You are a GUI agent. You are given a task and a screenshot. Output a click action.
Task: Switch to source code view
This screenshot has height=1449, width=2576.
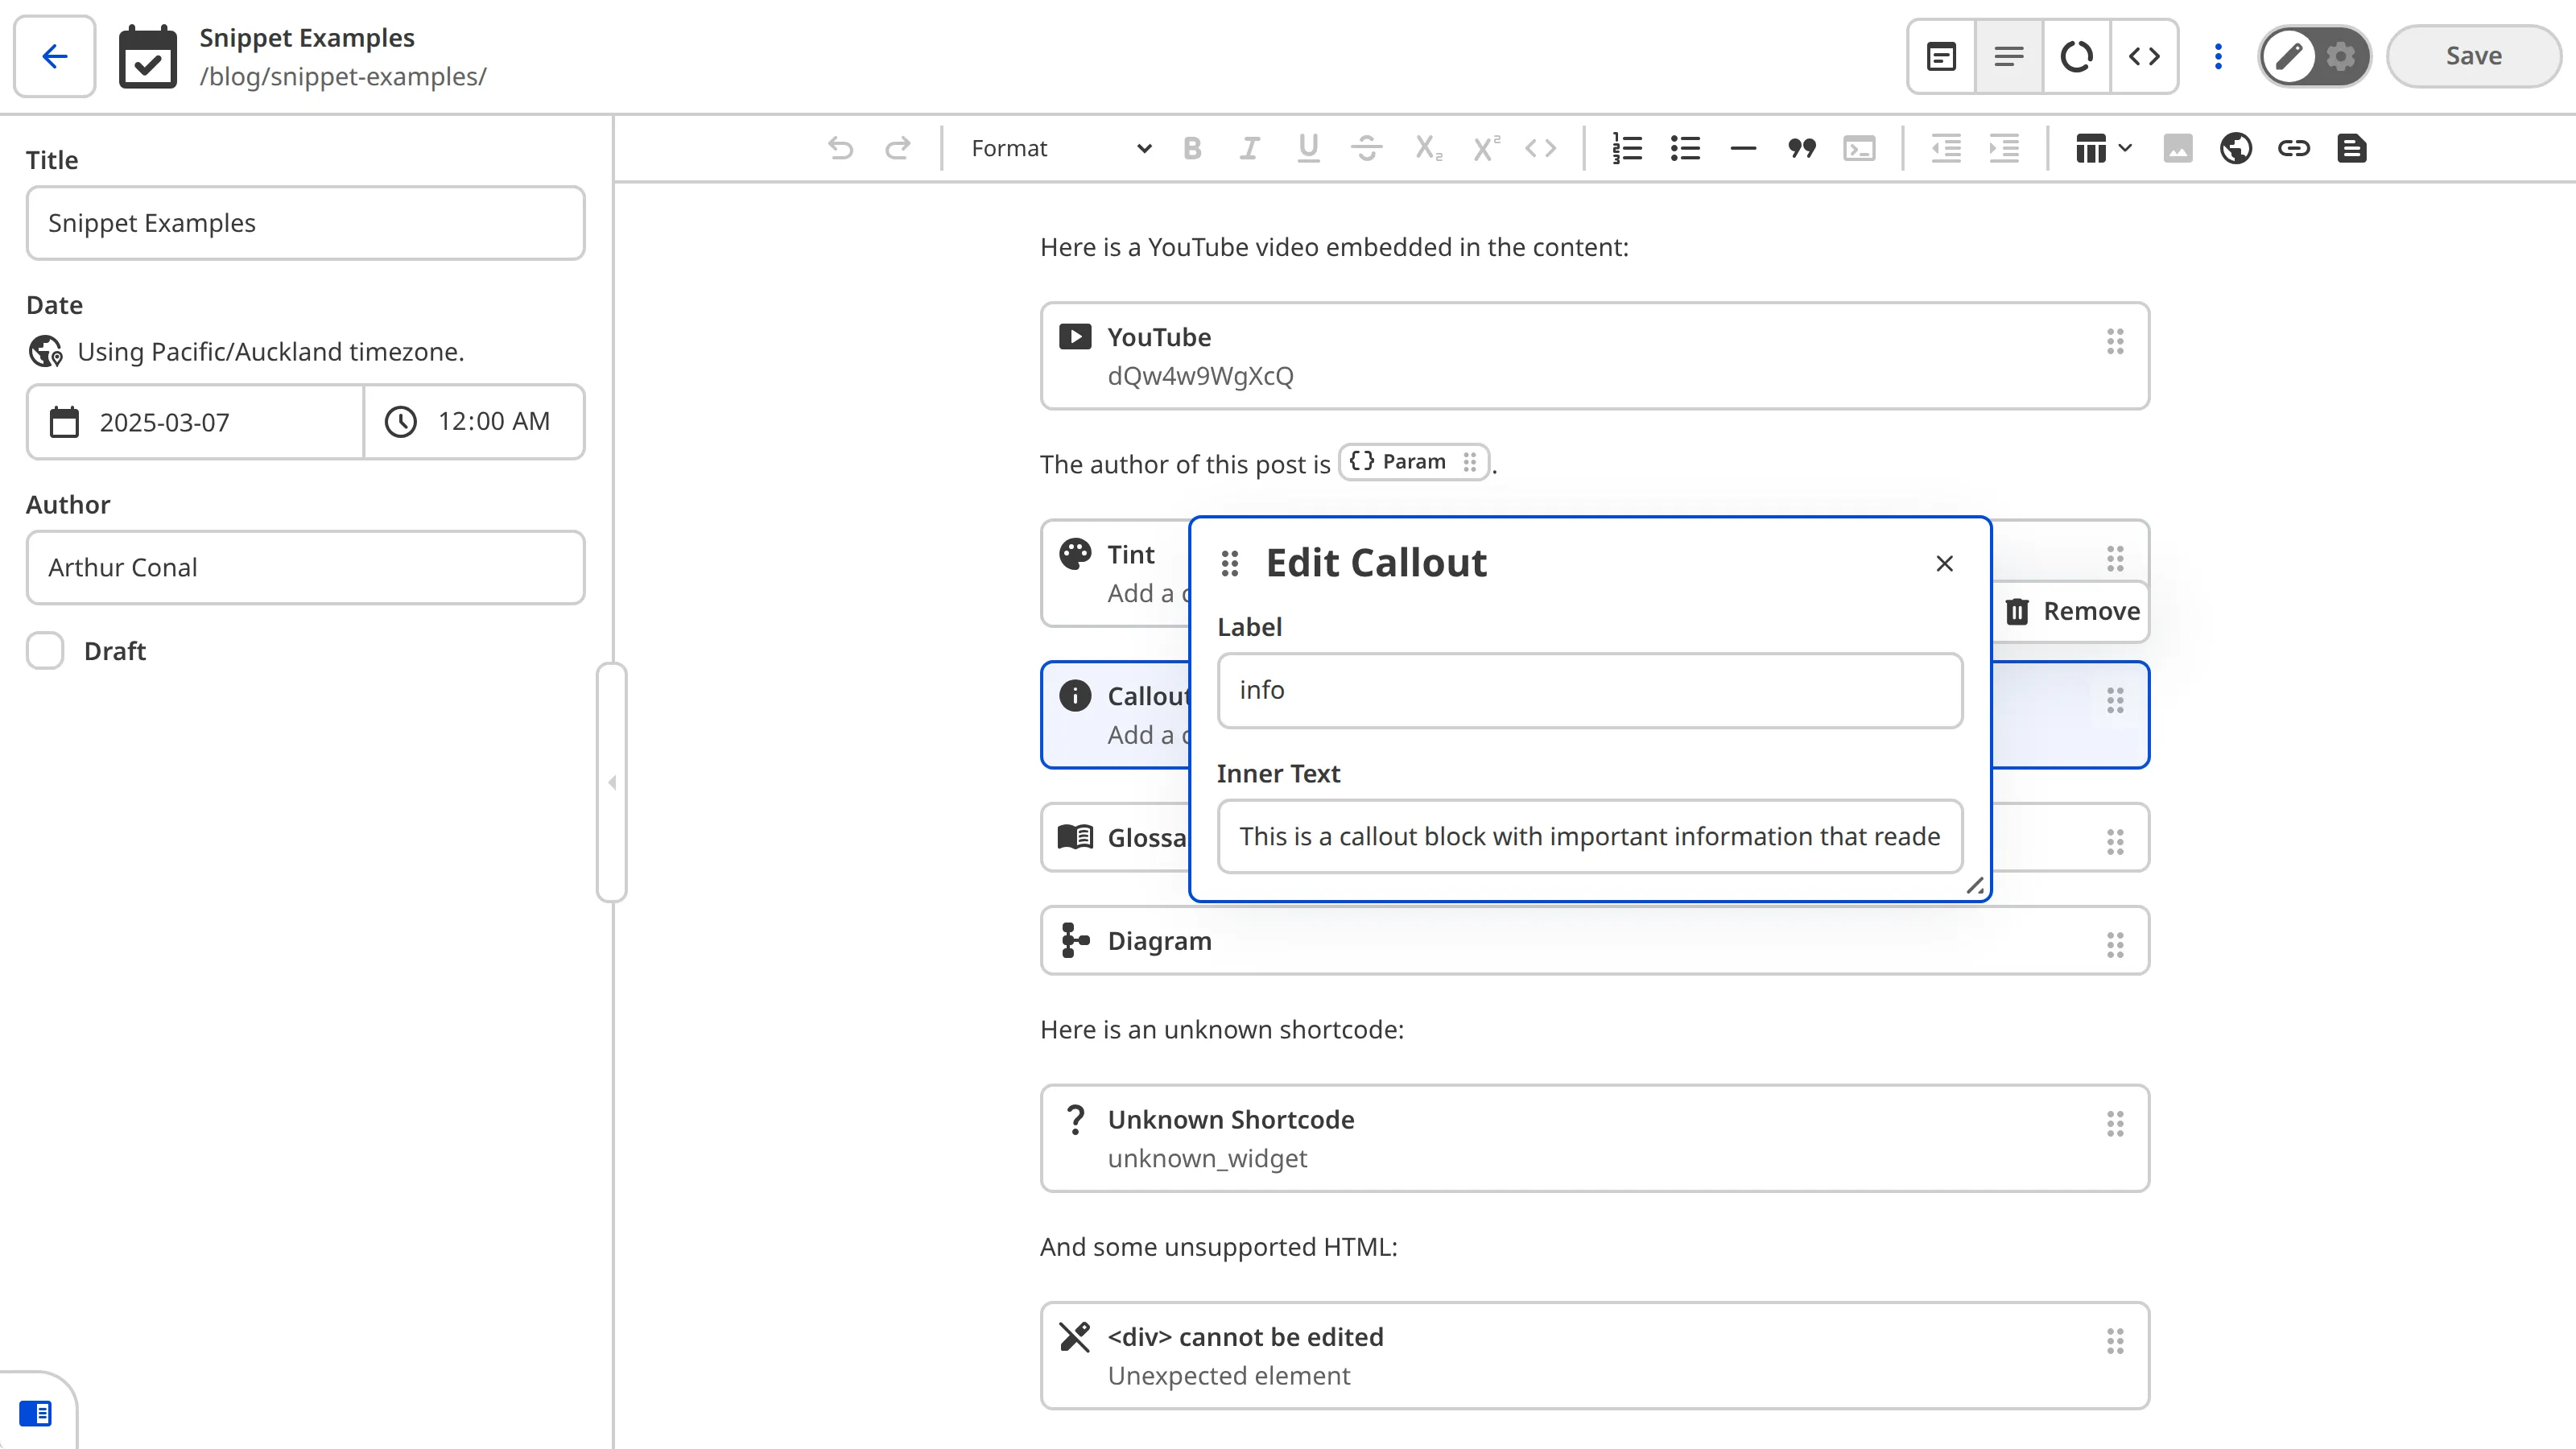[x=2144, y=56]
